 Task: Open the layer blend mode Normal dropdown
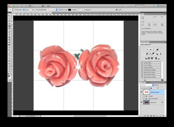point(147,85)
